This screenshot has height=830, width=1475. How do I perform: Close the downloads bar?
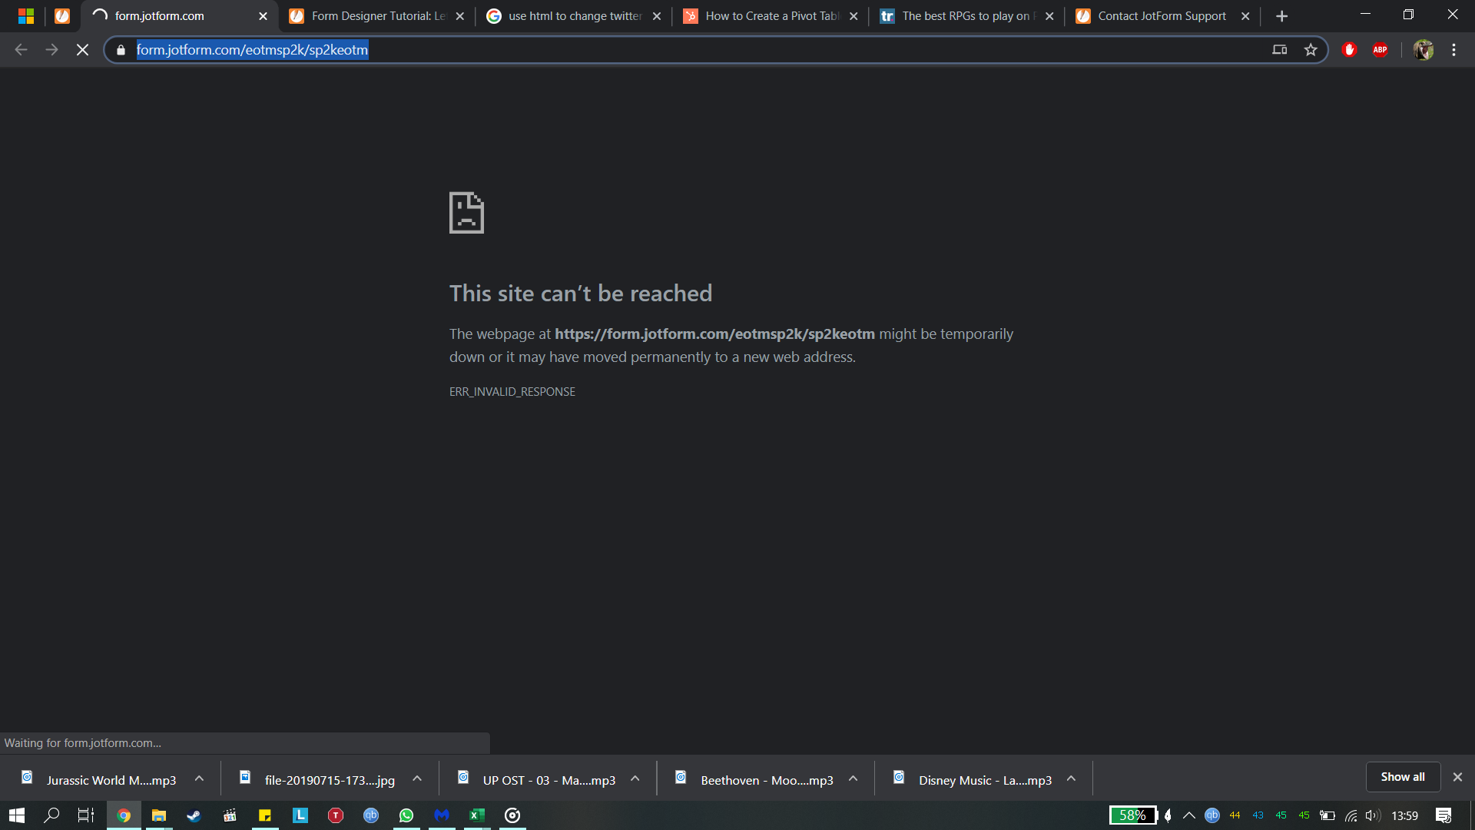pos(1457,777)
